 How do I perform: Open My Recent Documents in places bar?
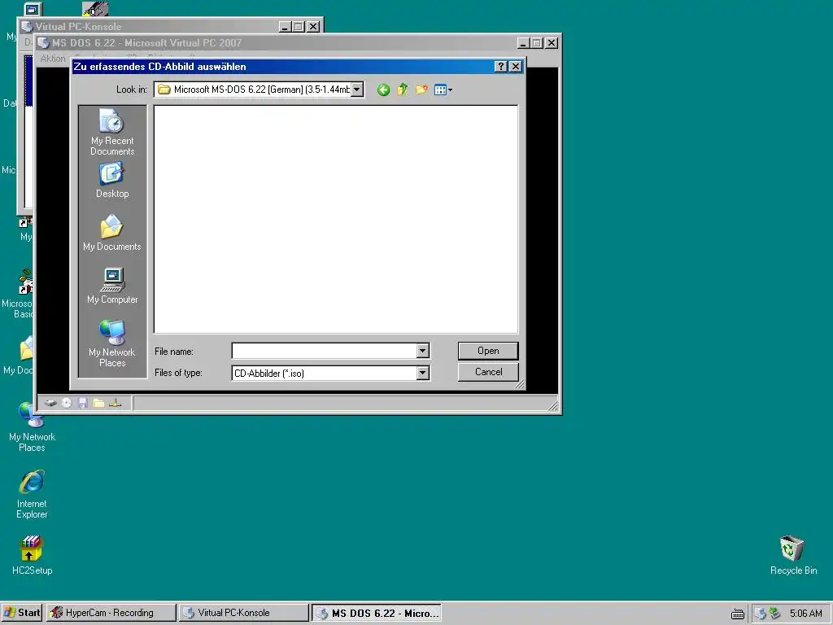pyautogui.click(x=112, y=133)
